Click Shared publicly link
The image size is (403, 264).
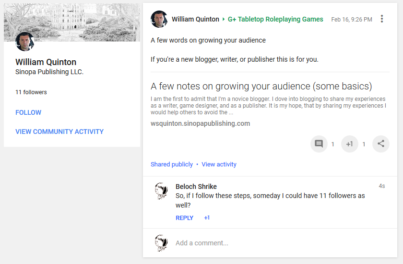[172, 164]
